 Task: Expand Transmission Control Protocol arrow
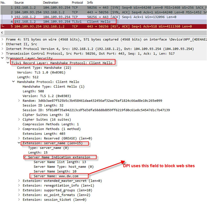[2, 54]
